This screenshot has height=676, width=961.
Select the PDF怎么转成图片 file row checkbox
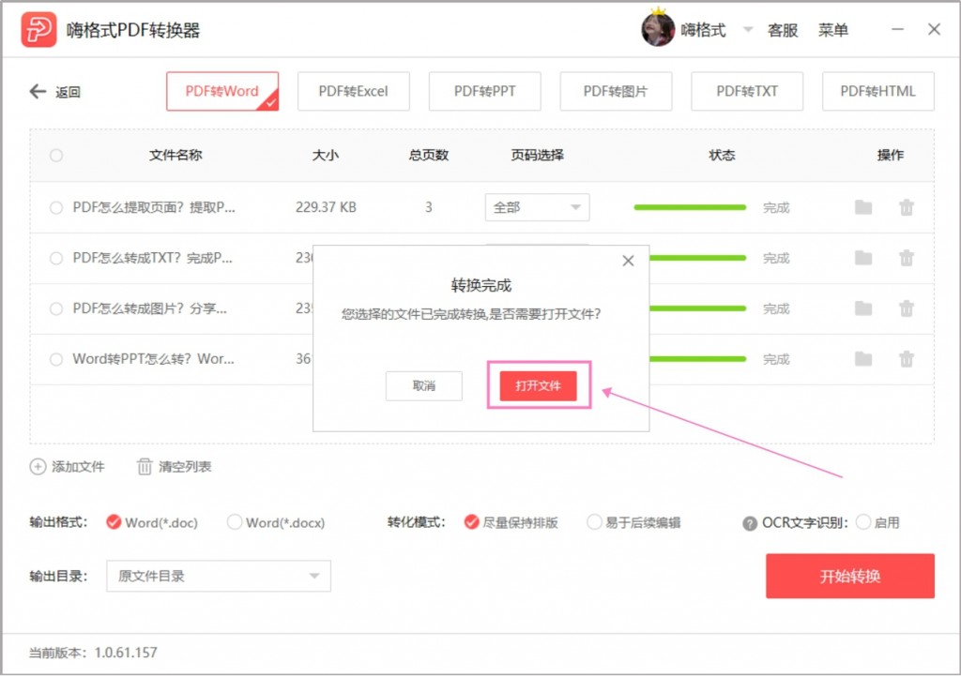click(x=56, y=308)
